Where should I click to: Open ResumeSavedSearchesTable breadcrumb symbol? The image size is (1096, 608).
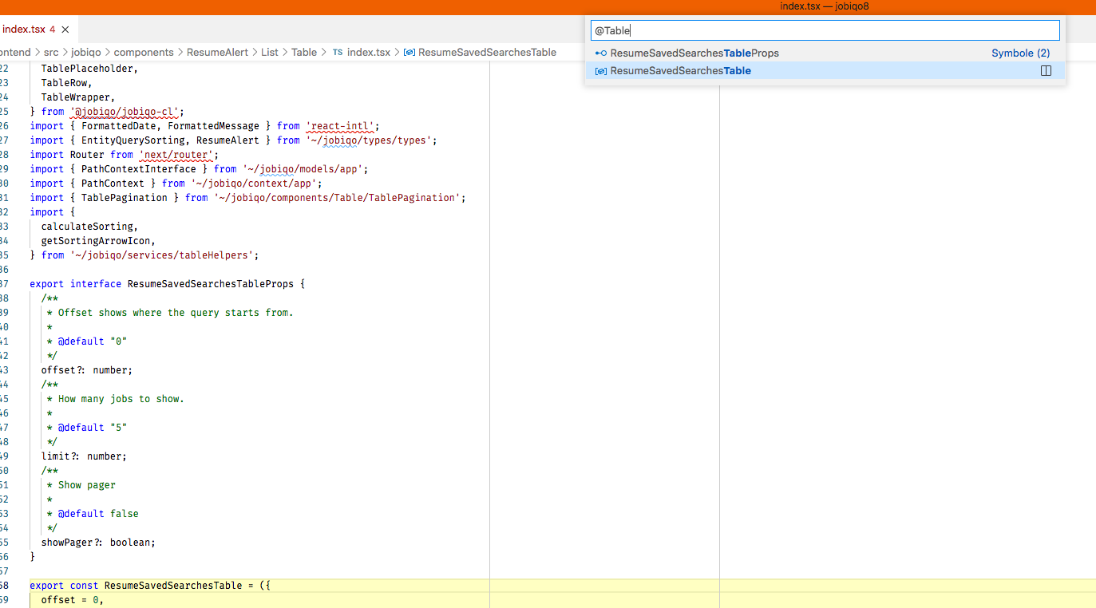click(x=487, y=52)
